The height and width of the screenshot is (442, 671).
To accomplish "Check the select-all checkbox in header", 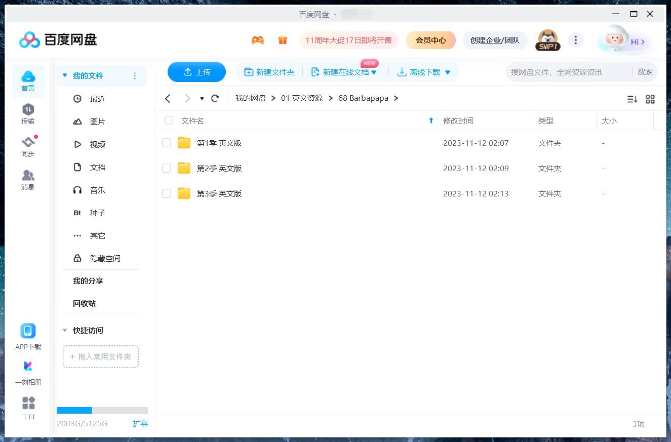I will point(169,120).
